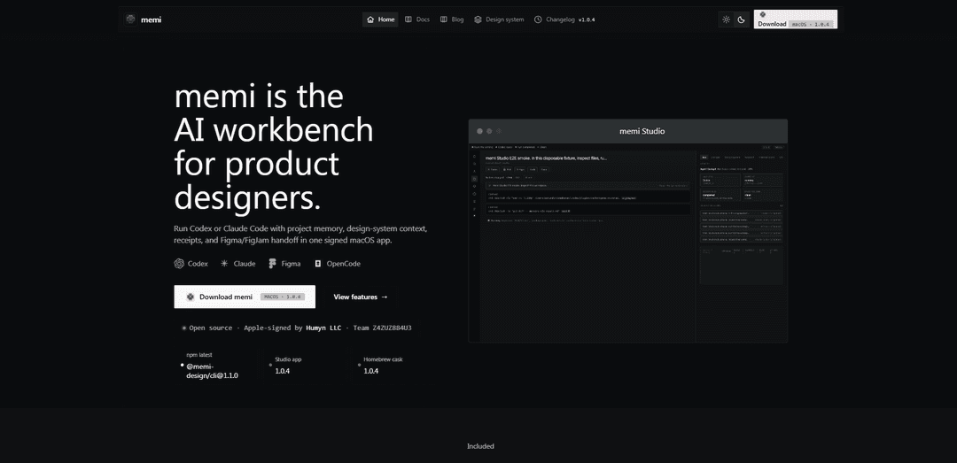Image resolution: width=957 pixels, height=463 pixels.
Task: Click the Codex logo icon
Action: (179, 264)
